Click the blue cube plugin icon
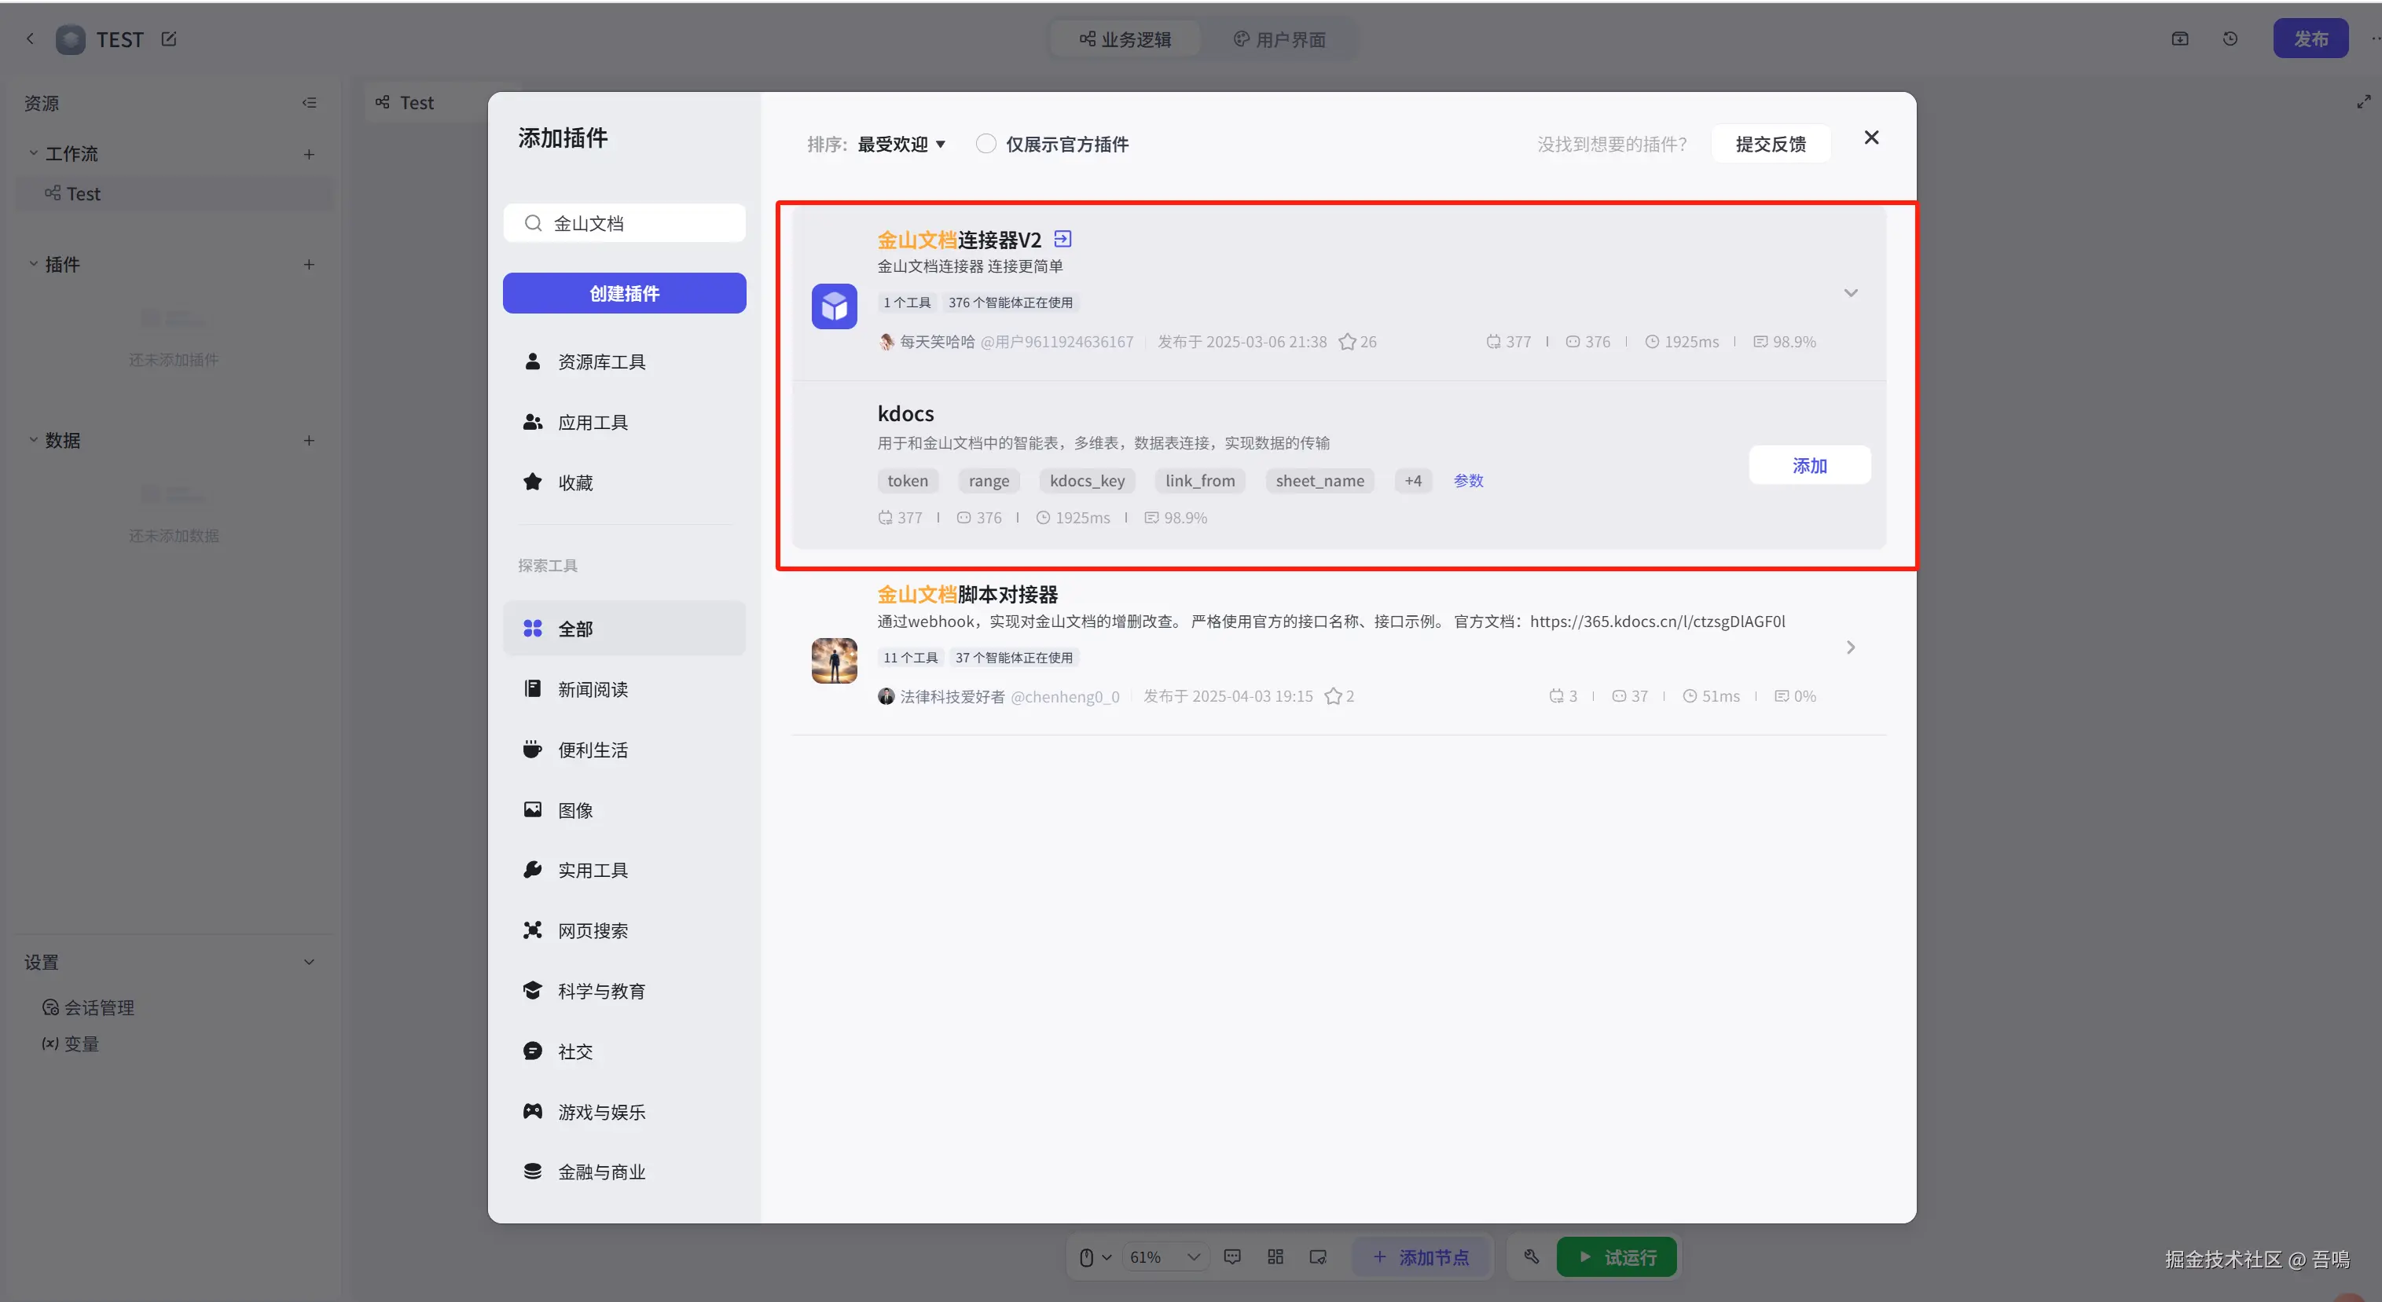Image resolution: width=2382 pixels, height=1302 pixels. point(834,306)
